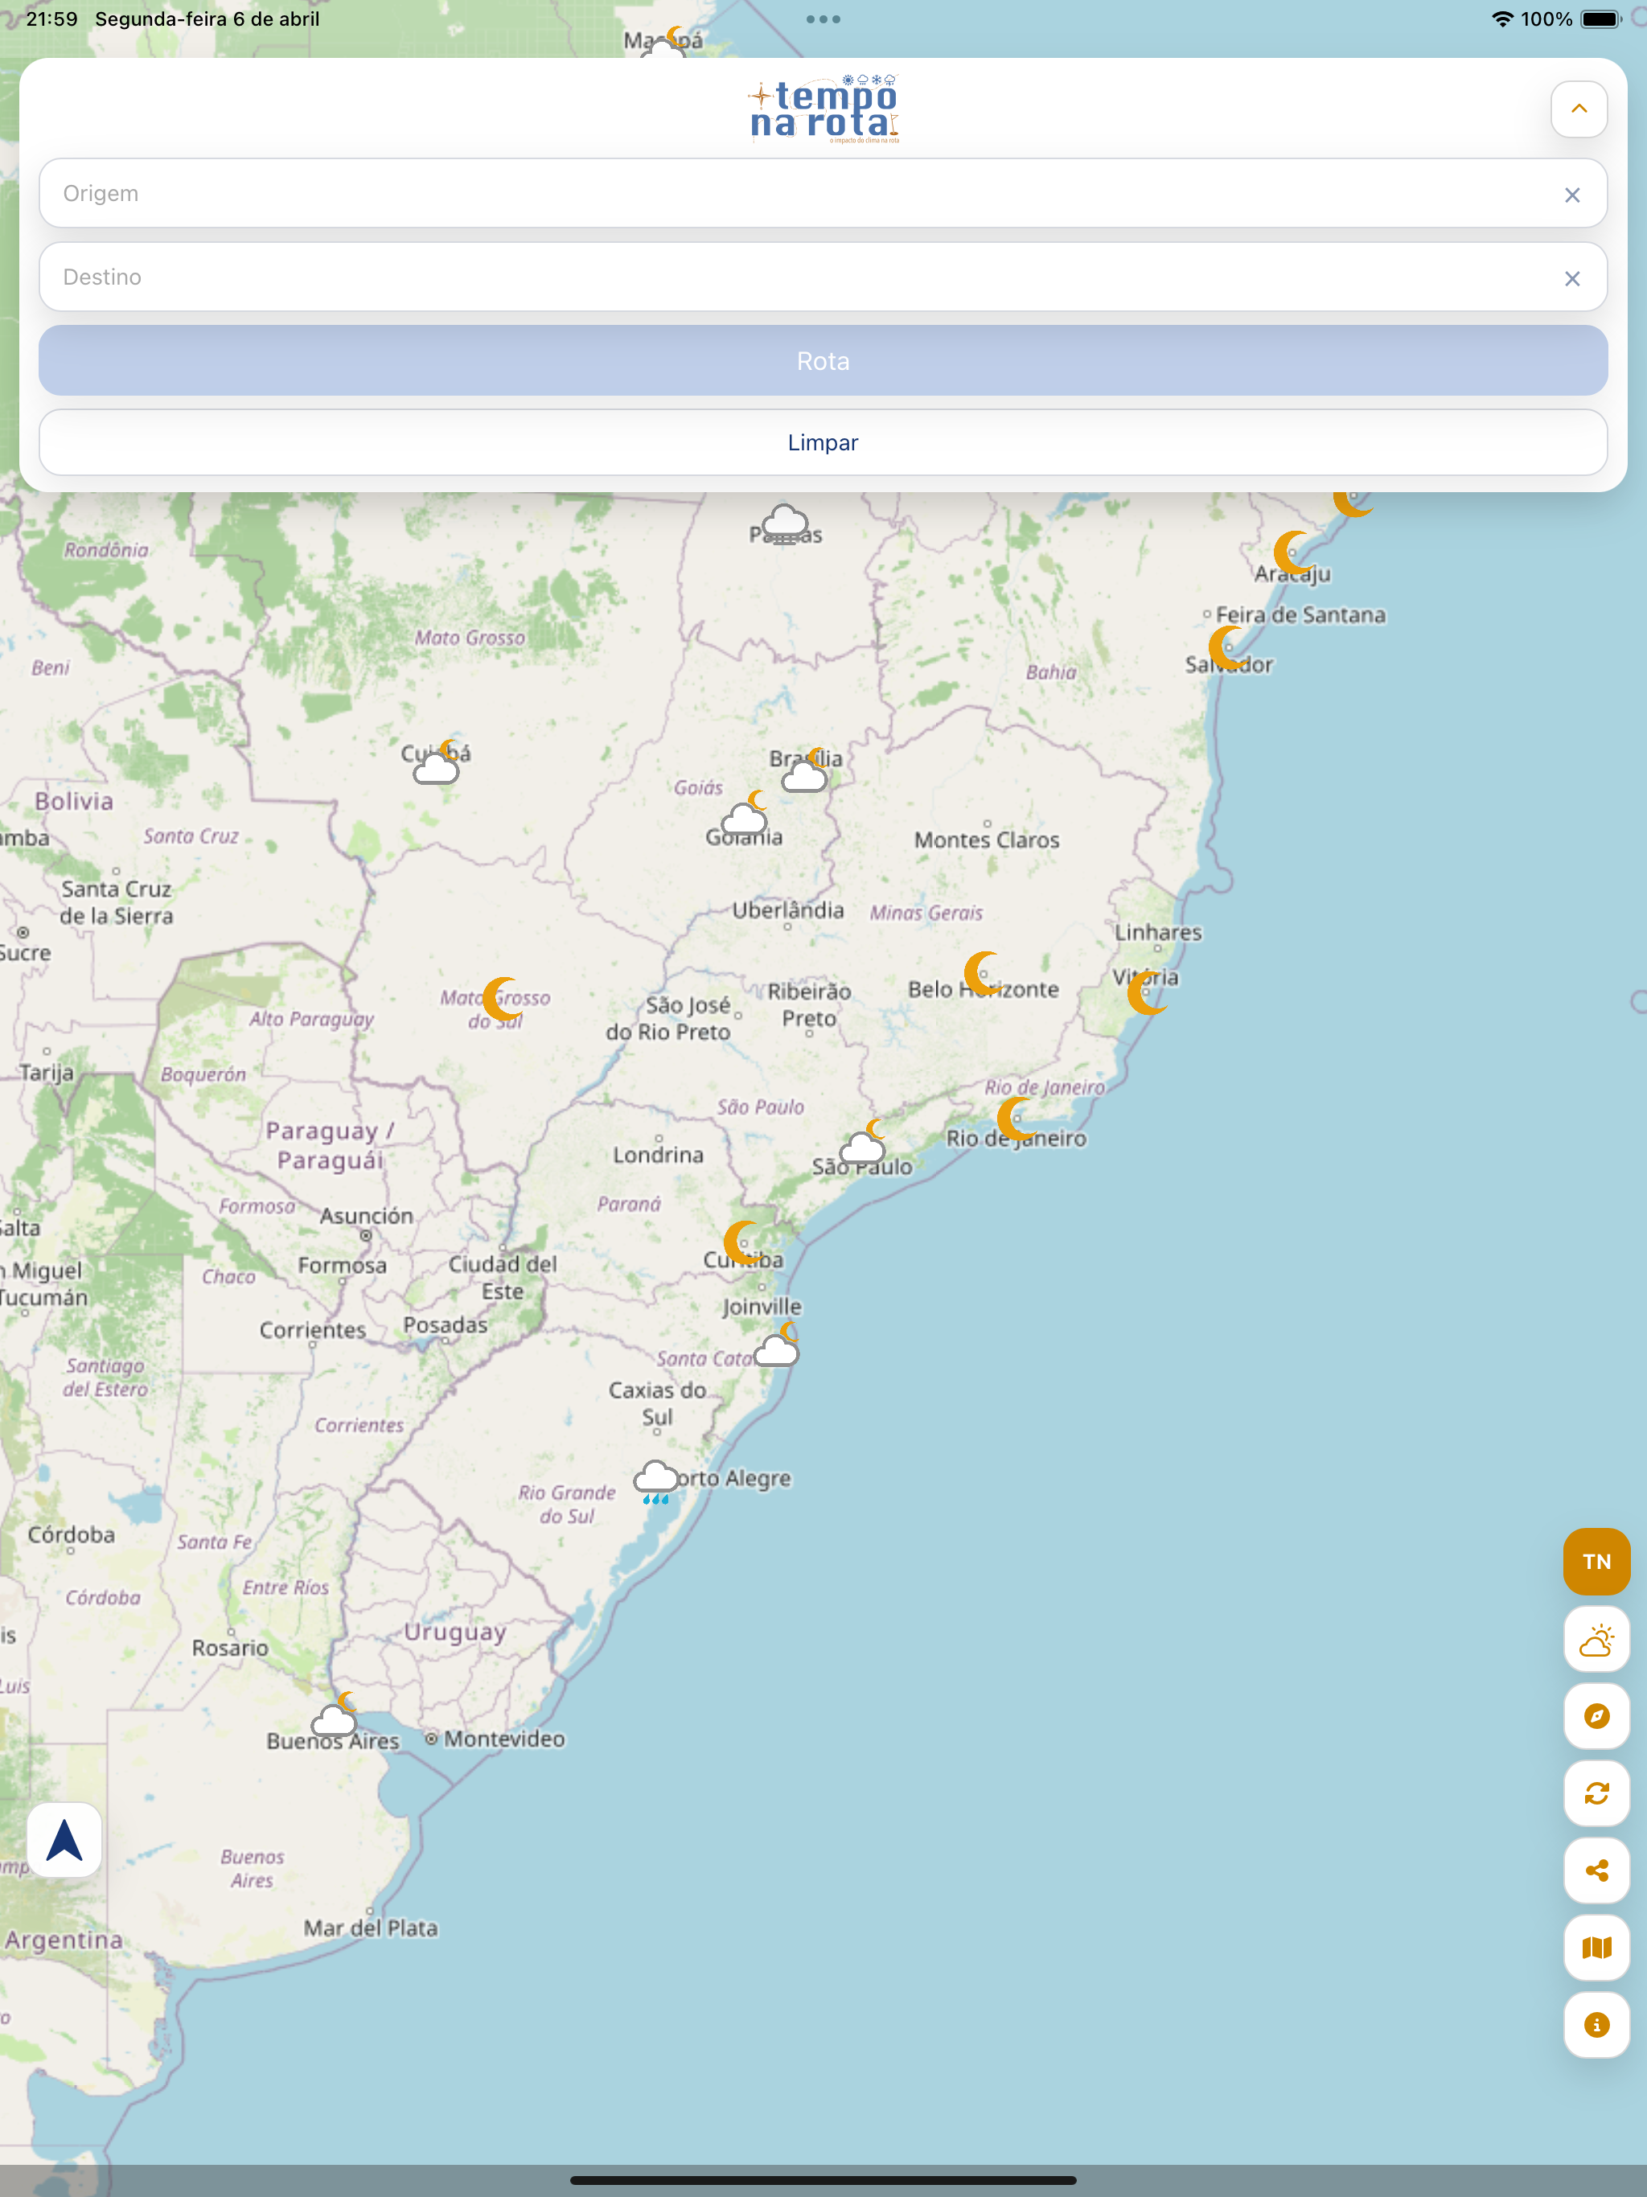Tap the Caxias do Sul map label
1647x2197 pixels.
tap(656, 1403)
